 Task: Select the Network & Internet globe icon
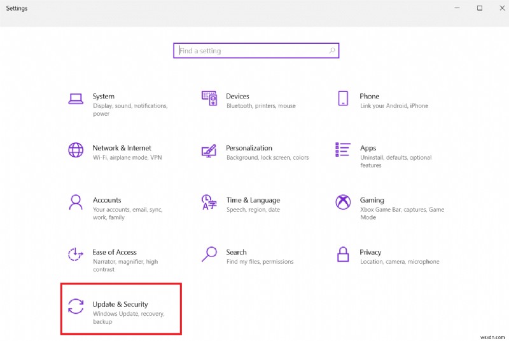[76, 150]
